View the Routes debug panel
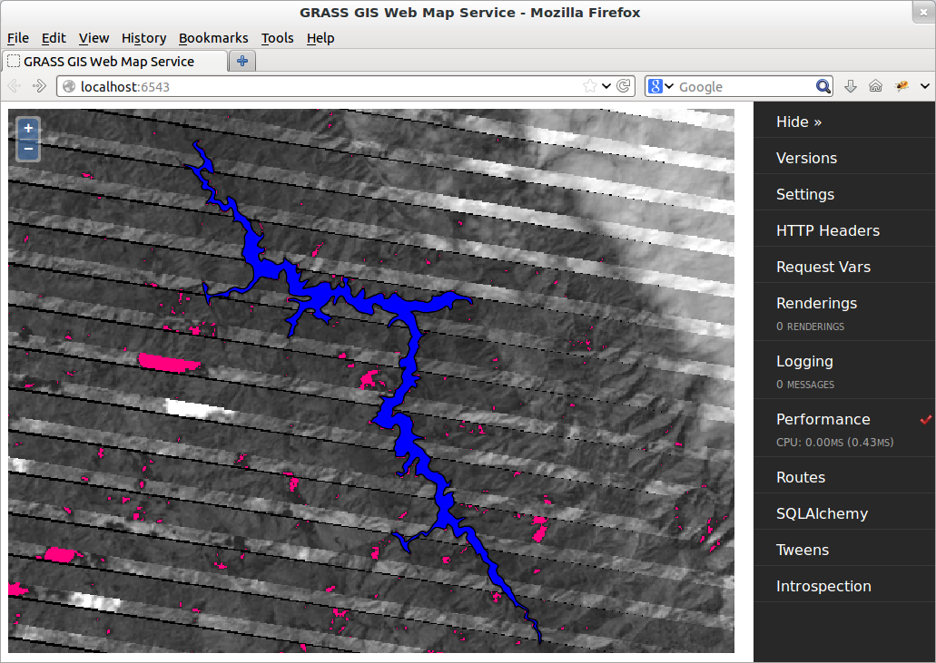The image size is (936, 663). (x=801, y=476)
